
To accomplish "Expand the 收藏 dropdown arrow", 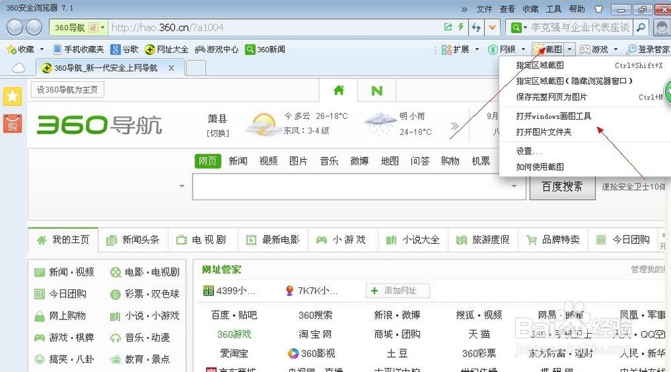I will click(x=42, y=49).
